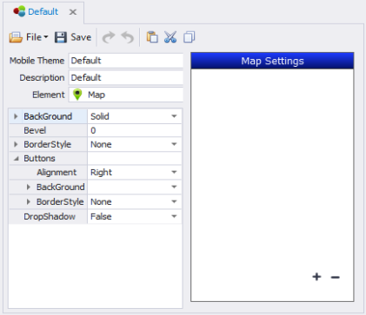The image size is (366, 315).
Task: Click the Description input field
Action: (126, 77)
